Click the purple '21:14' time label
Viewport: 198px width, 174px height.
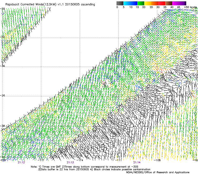point(137,162)
